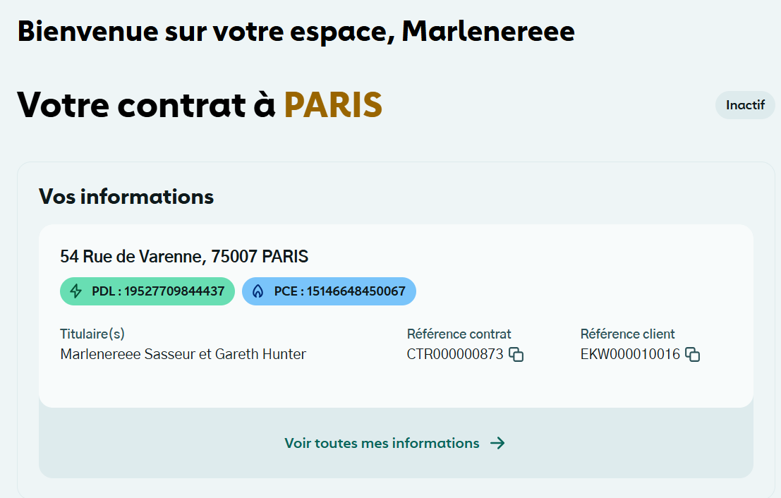Viewport: 781px width, 498px height.
Task: Click the highlighted PARIS city name in title
Action: pos(333,104)
